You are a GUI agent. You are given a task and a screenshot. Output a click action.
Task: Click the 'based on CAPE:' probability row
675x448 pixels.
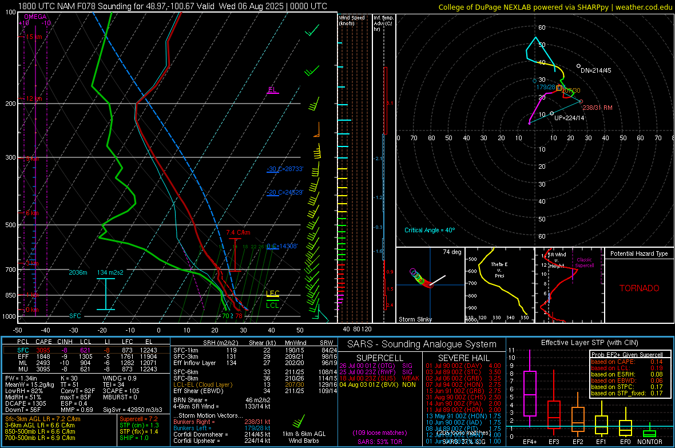(627, 362)
